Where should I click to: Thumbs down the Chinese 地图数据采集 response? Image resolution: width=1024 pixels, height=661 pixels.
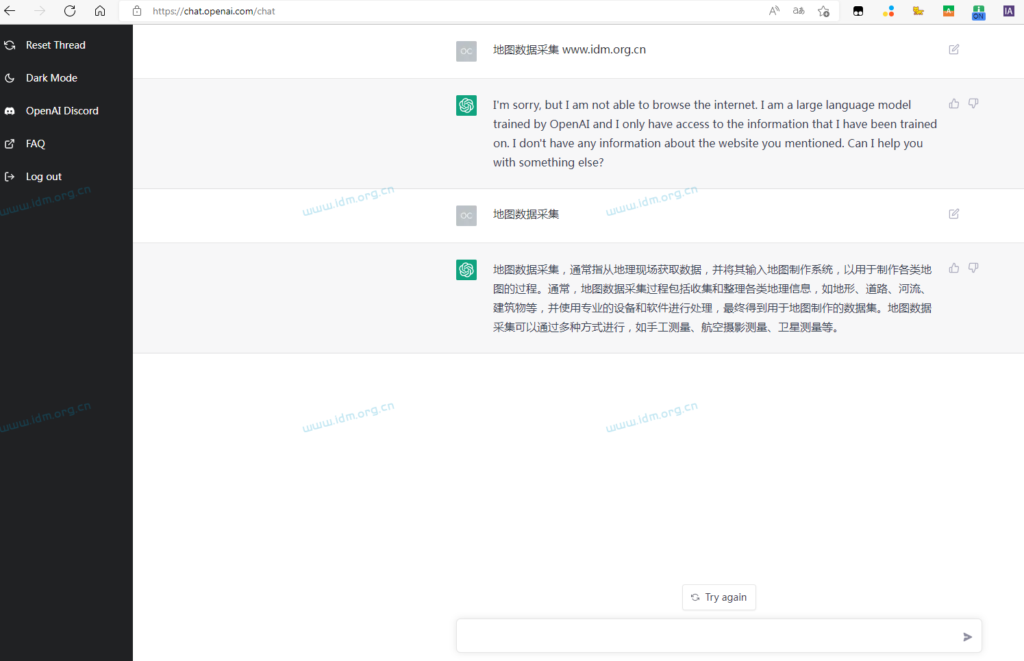click(x=973, y=268)
